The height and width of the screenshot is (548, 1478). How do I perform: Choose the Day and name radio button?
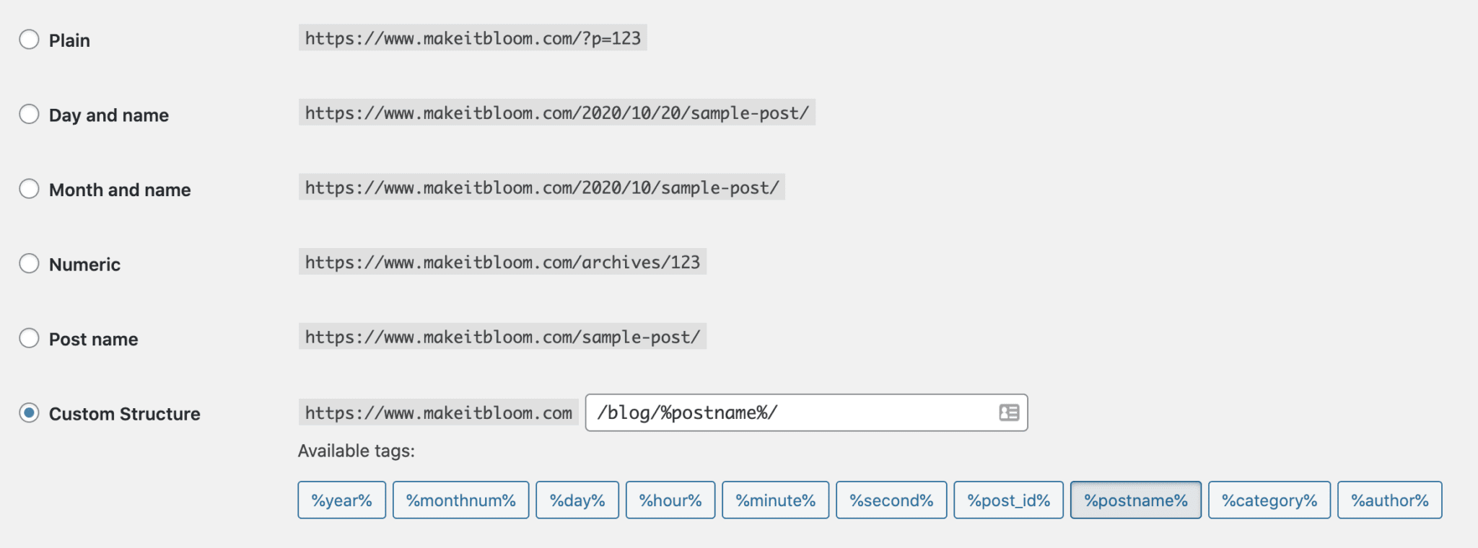[x=29, y=114]
